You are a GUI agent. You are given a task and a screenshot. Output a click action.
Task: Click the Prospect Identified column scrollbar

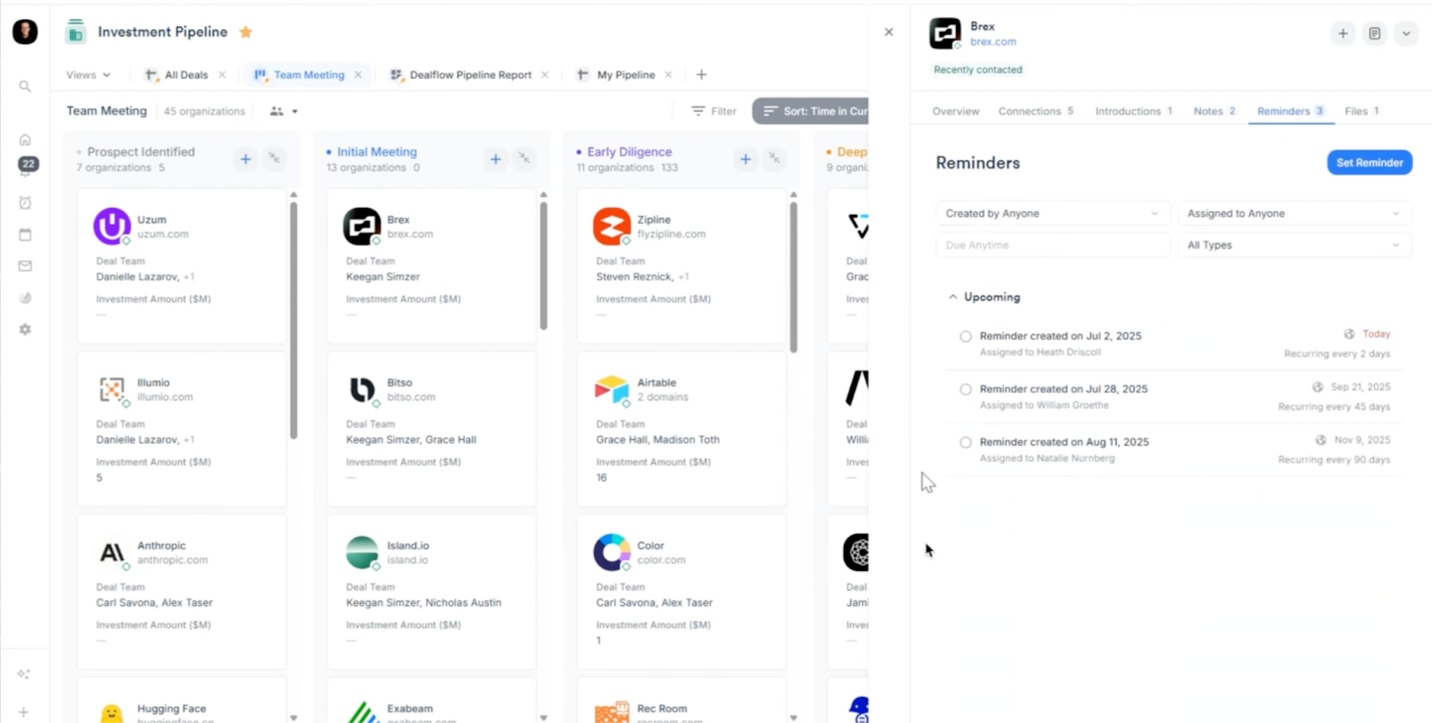pyautogui.click(x=294, y=320)
